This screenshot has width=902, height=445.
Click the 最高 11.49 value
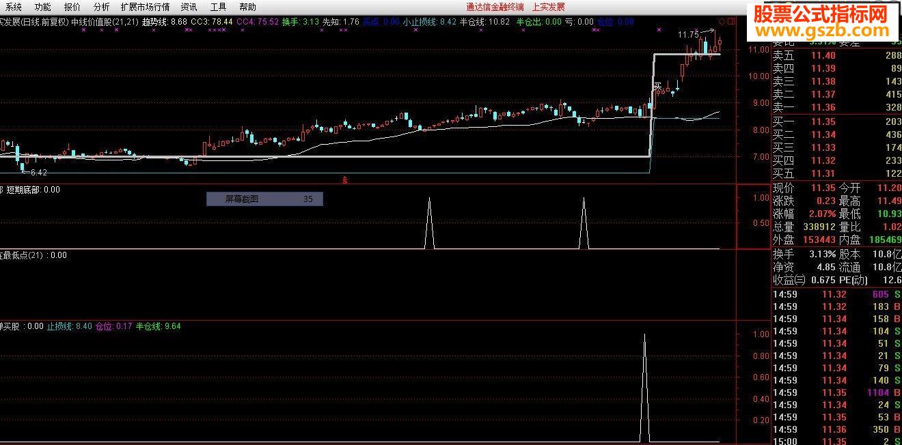890,201
